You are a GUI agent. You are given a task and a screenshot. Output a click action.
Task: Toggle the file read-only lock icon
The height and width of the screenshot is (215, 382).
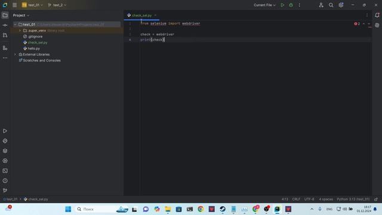pyautogui.click(x=376, y=199)
